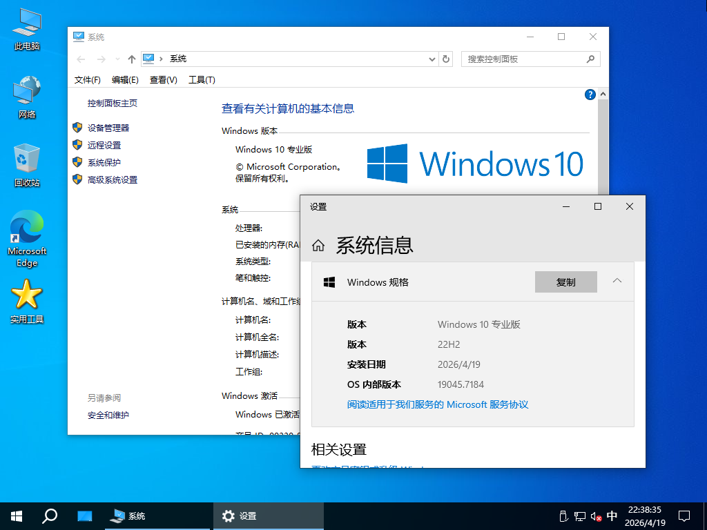The image size is (707, 530).
Task: Click the blue desktop taskbar icon
Action: click(84, 516)
